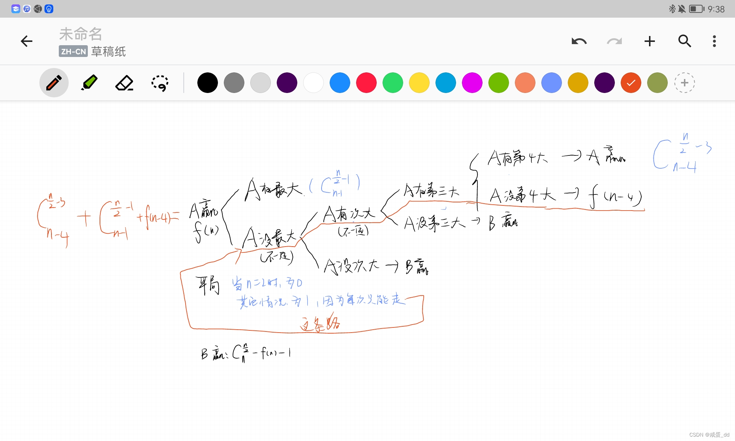Add a custom color with dashed plus
Image resolution: width=735 pixels, height=441 pixels.
684,83
